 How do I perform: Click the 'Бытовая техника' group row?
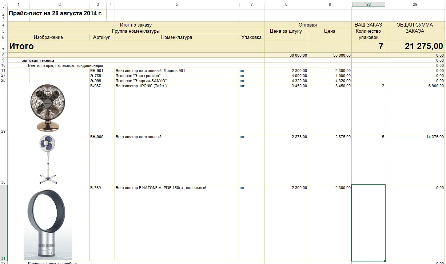(136, 60)
